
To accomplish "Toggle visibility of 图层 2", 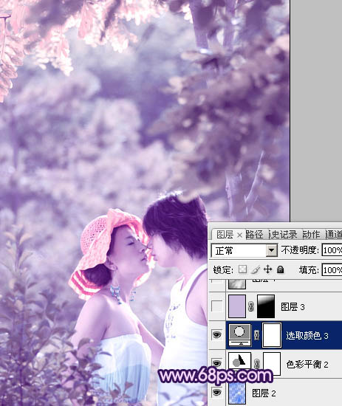I will [x=216, y=393].
